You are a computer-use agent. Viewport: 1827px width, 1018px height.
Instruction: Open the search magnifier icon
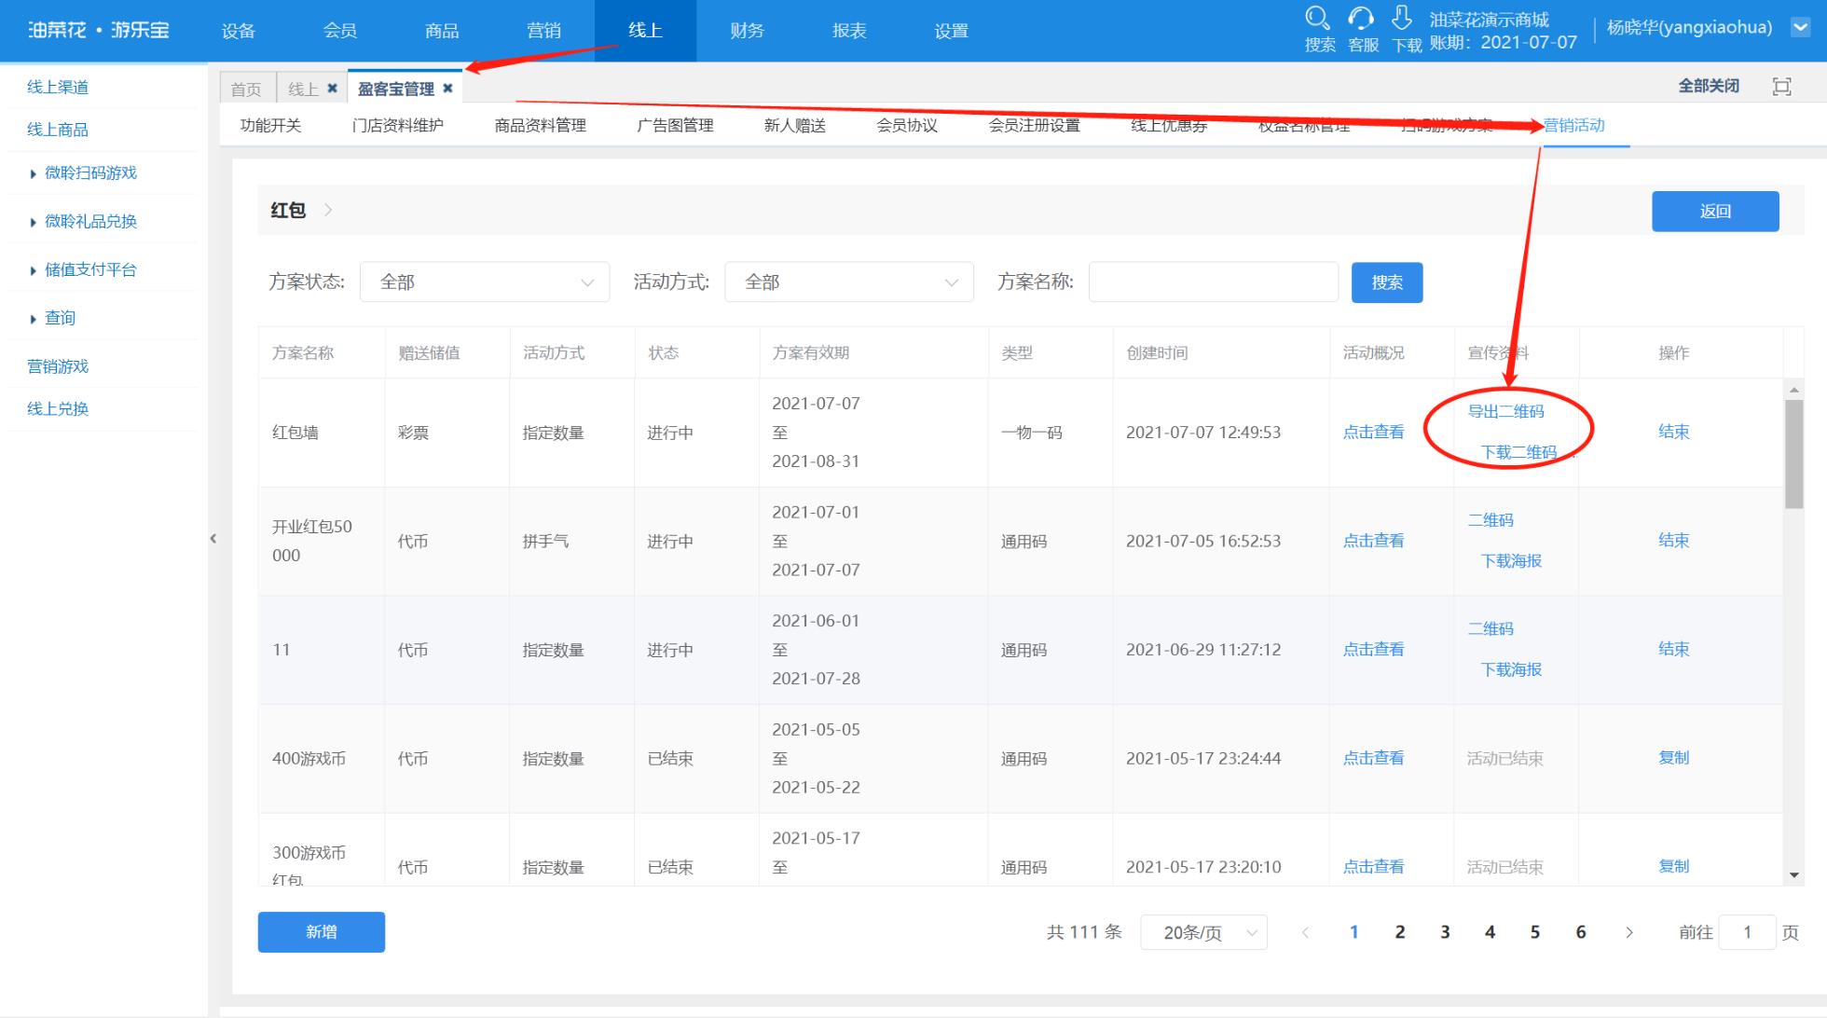[1317, 18]
